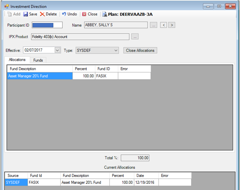Click the Error header in Current Allocations
240x190 pixels.
click(x=175, y=175)
